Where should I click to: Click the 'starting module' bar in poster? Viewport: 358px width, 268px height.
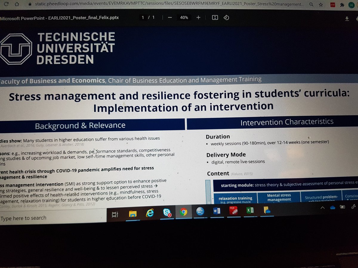[x=286, y=184]
